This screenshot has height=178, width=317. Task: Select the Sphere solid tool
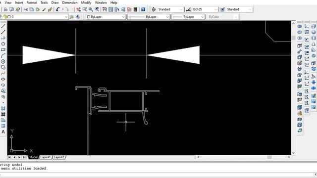314,32
